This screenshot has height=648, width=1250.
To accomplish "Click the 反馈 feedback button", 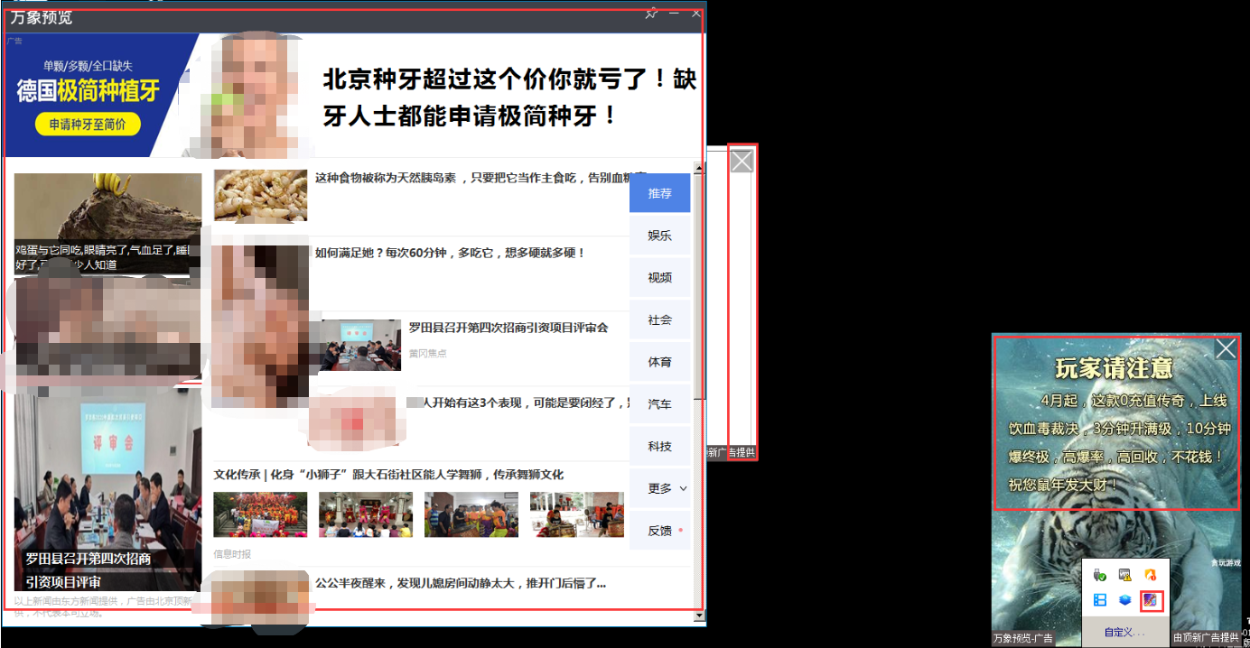I will (x=660, y=531).
